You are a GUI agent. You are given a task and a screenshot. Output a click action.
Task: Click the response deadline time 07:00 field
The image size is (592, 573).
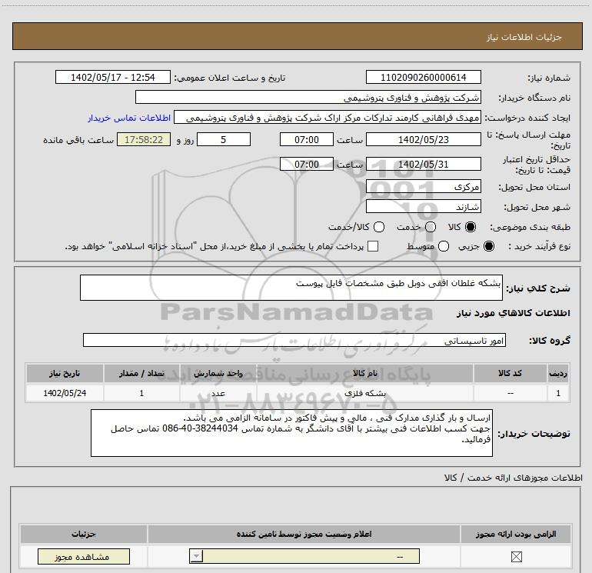tap(307, 140)
